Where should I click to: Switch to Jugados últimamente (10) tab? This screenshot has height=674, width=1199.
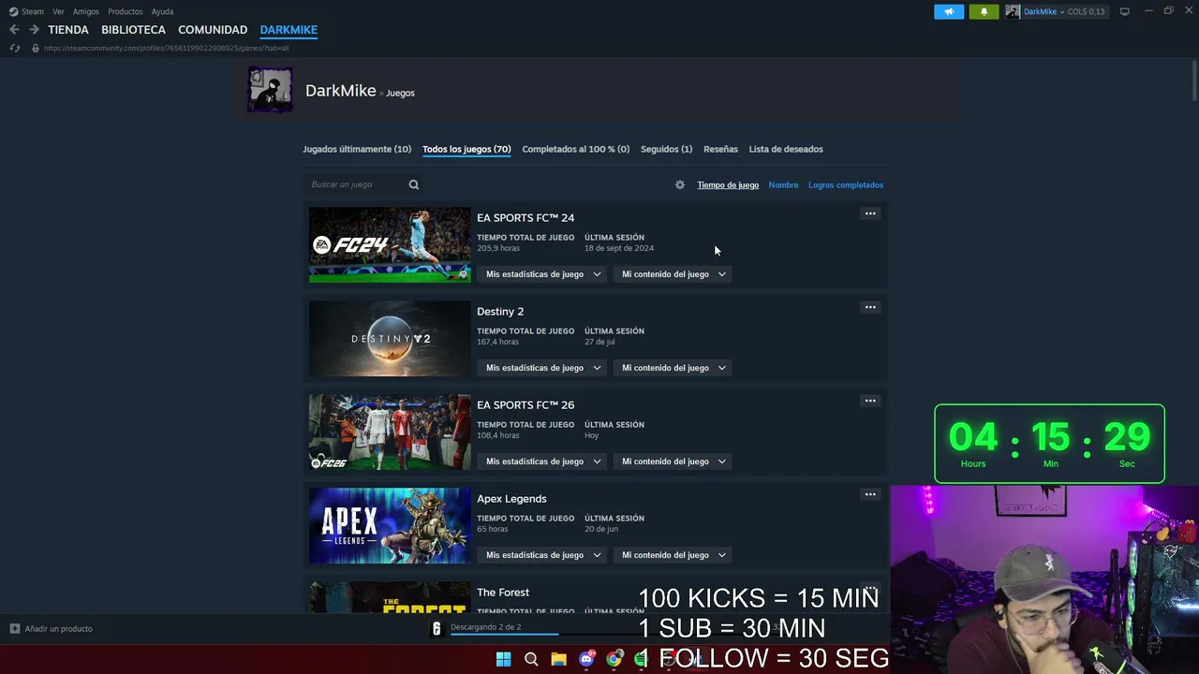(357, 149)
